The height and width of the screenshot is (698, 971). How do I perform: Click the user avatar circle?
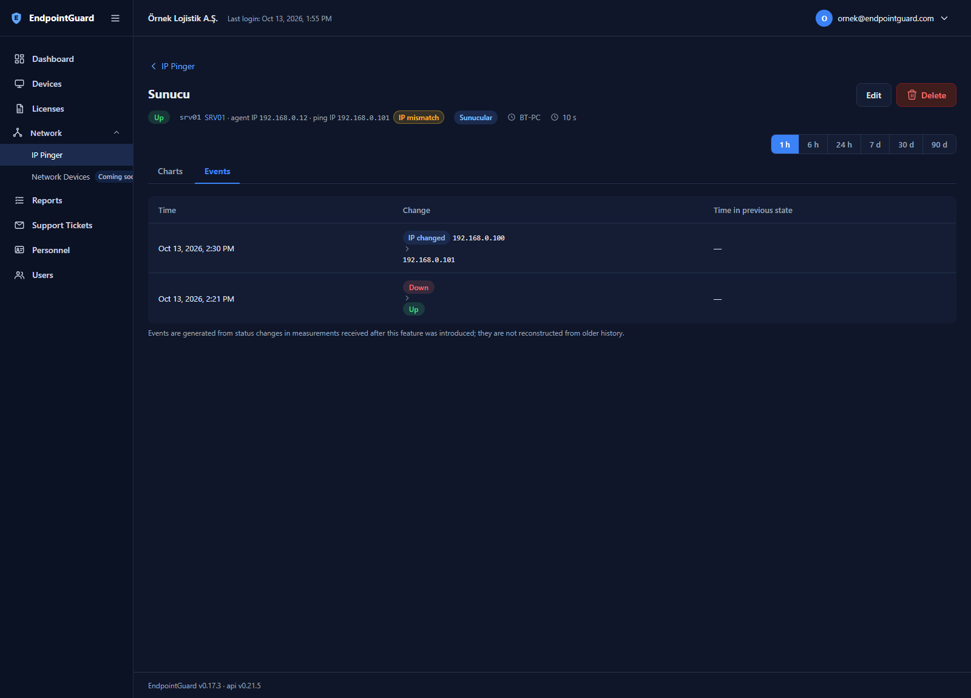point(824,18)
